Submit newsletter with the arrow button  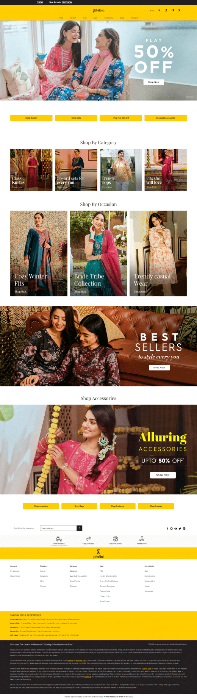(x=80, y=528)
